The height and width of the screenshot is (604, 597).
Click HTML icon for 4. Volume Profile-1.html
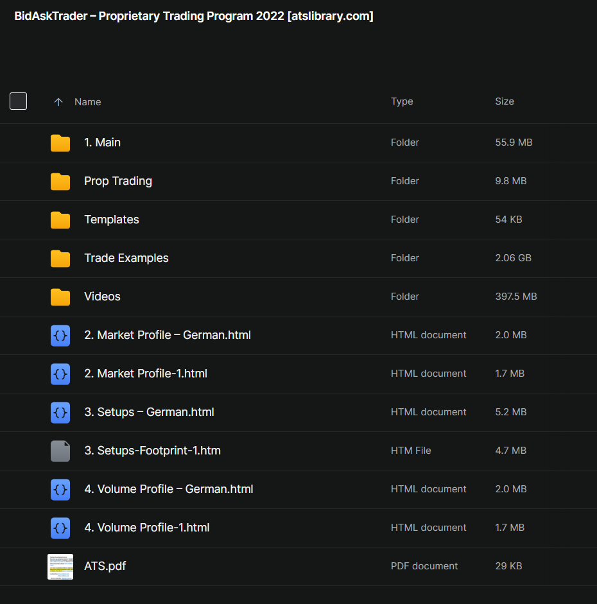[x=60, y=528]
